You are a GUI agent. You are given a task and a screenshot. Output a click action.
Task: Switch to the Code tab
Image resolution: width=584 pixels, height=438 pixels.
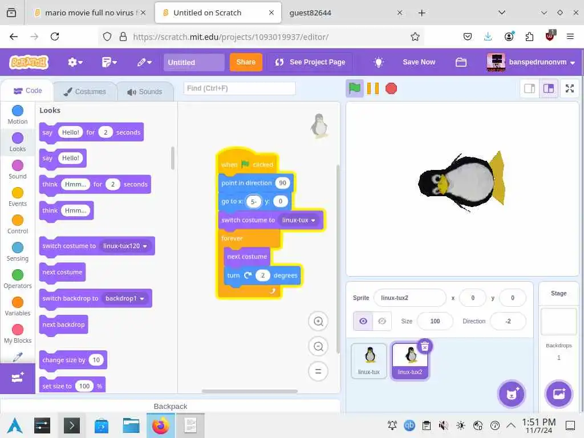pyautogui.click(x=27, y=91)
